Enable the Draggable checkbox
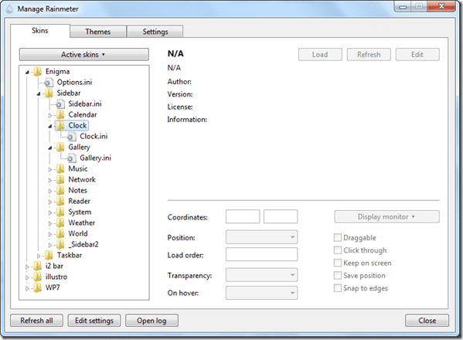 click(x=338, y=237)
